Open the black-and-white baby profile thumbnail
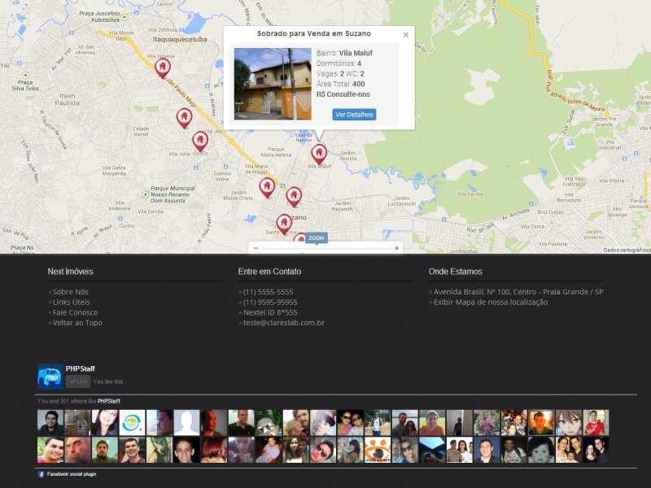Screen dimensions: 651x488 (x=541, y=450)
